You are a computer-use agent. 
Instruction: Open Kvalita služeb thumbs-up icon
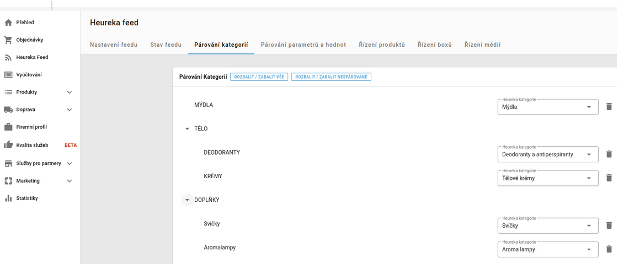point(8,145)
